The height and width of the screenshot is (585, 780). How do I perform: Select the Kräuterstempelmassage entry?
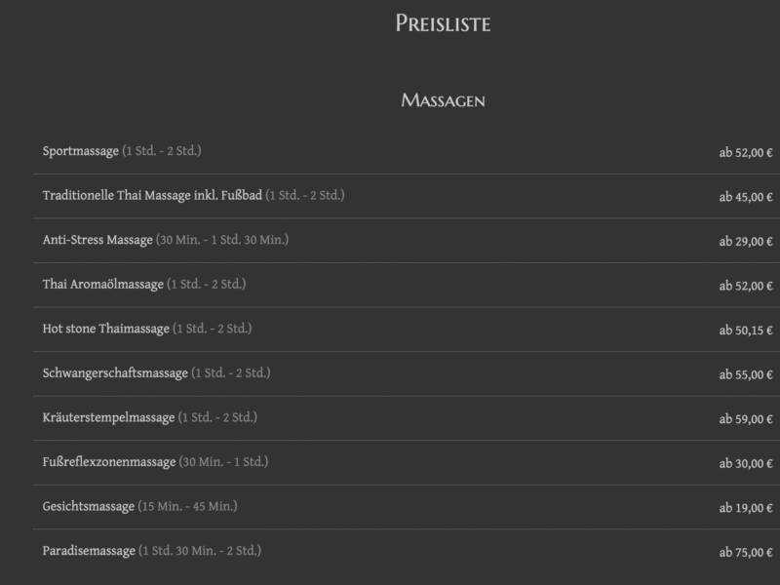click(109, 417)
